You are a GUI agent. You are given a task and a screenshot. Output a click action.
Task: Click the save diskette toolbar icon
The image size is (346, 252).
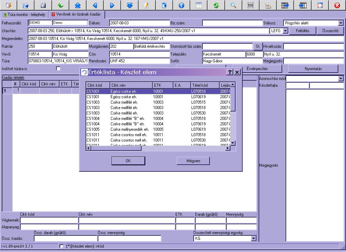point(43,5)
